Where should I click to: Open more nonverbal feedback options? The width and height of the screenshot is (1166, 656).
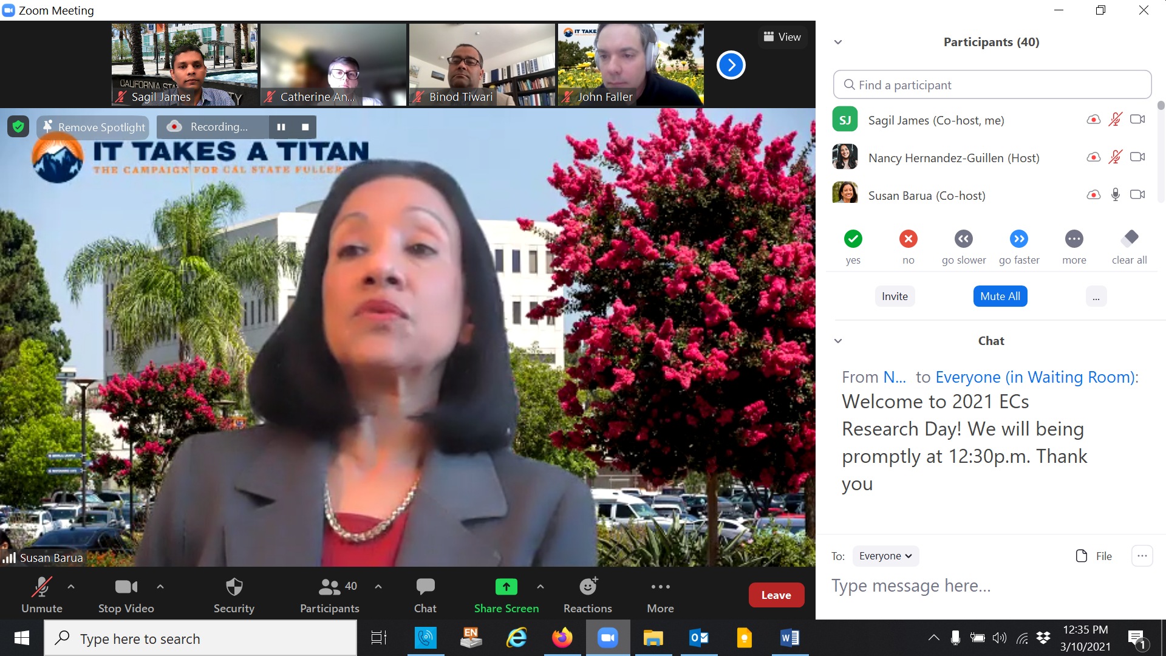click(1074, 239)
